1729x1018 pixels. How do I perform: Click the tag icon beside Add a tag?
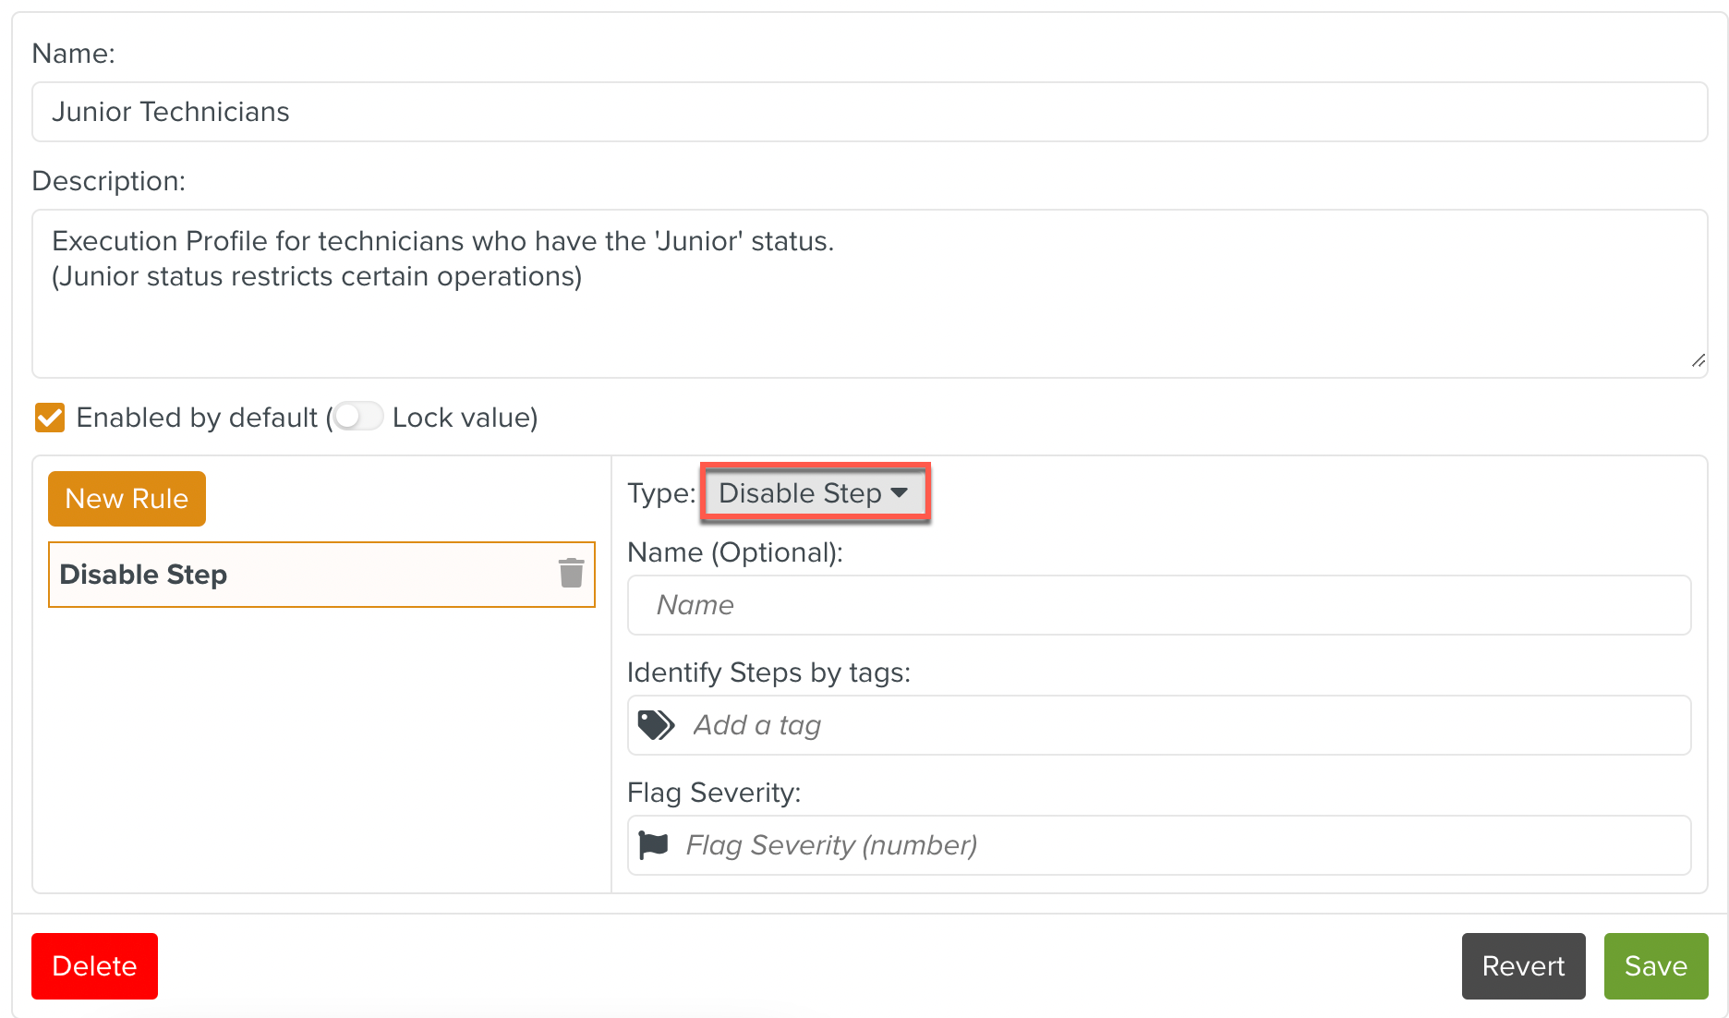tap(655, 725)
